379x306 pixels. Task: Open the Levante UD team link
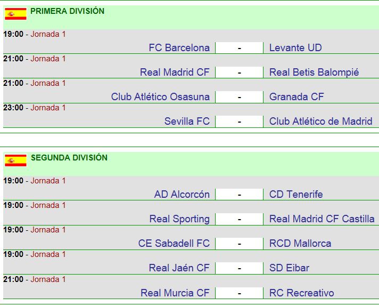(295, 47)
